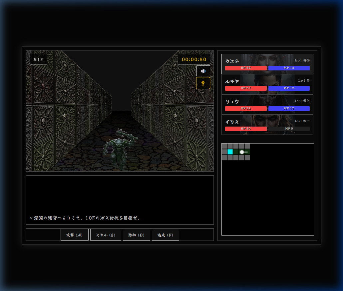Click the 00:00:50 elapsed timer
This screenshot has height=291, width=343.
pos(194,59)
